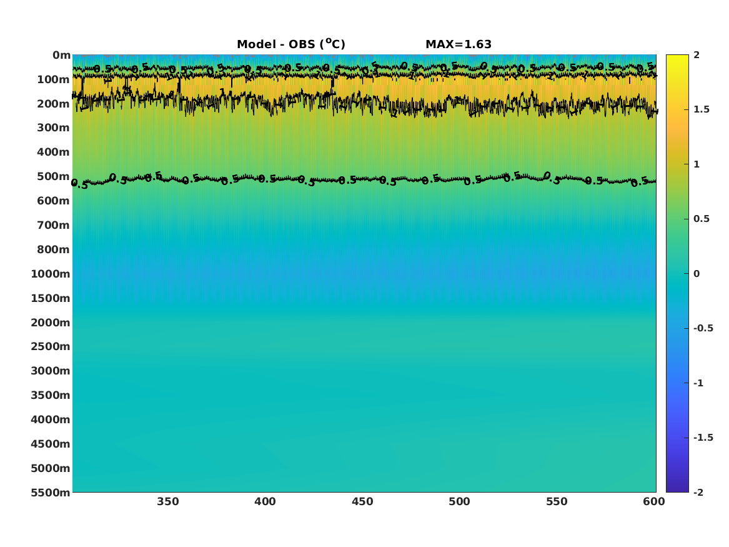Screen dimensions: 729x547
Task: Click the '800m' depth axis label
Action: point(54,250)
